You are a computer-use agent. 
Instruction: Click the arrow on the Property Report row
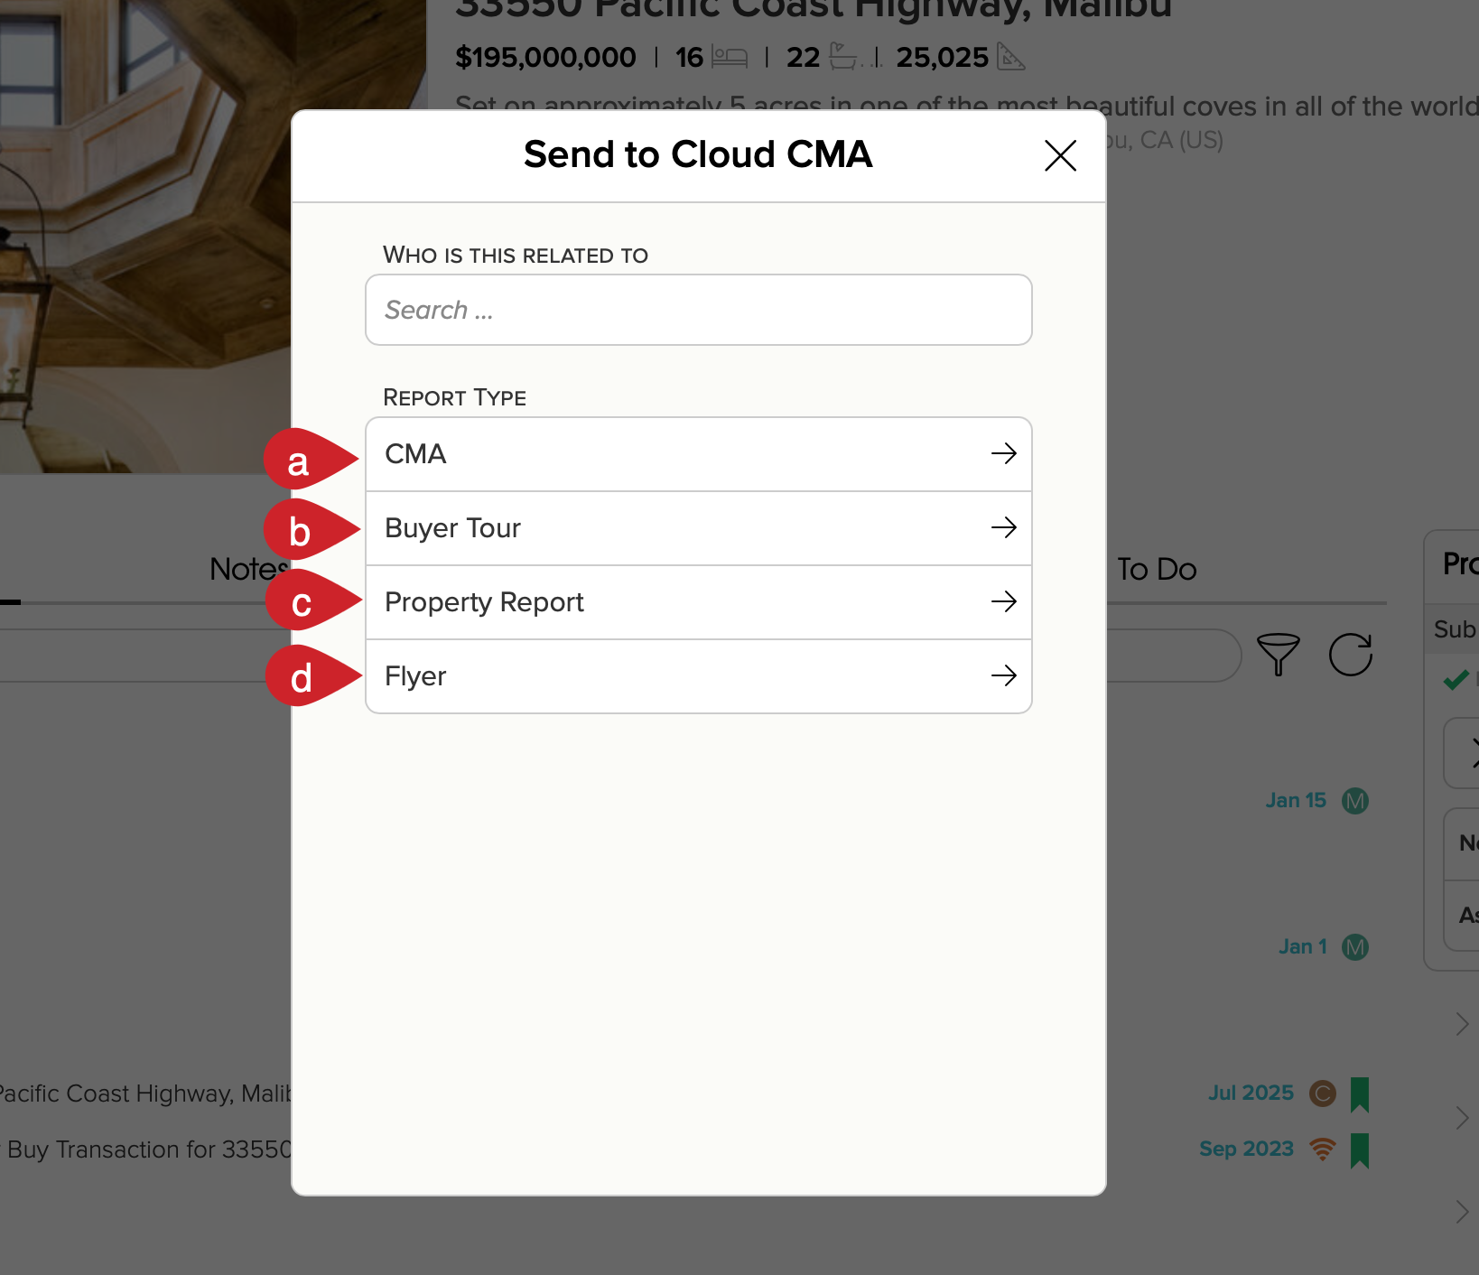pyautogui.click(x=1004, y=601)
